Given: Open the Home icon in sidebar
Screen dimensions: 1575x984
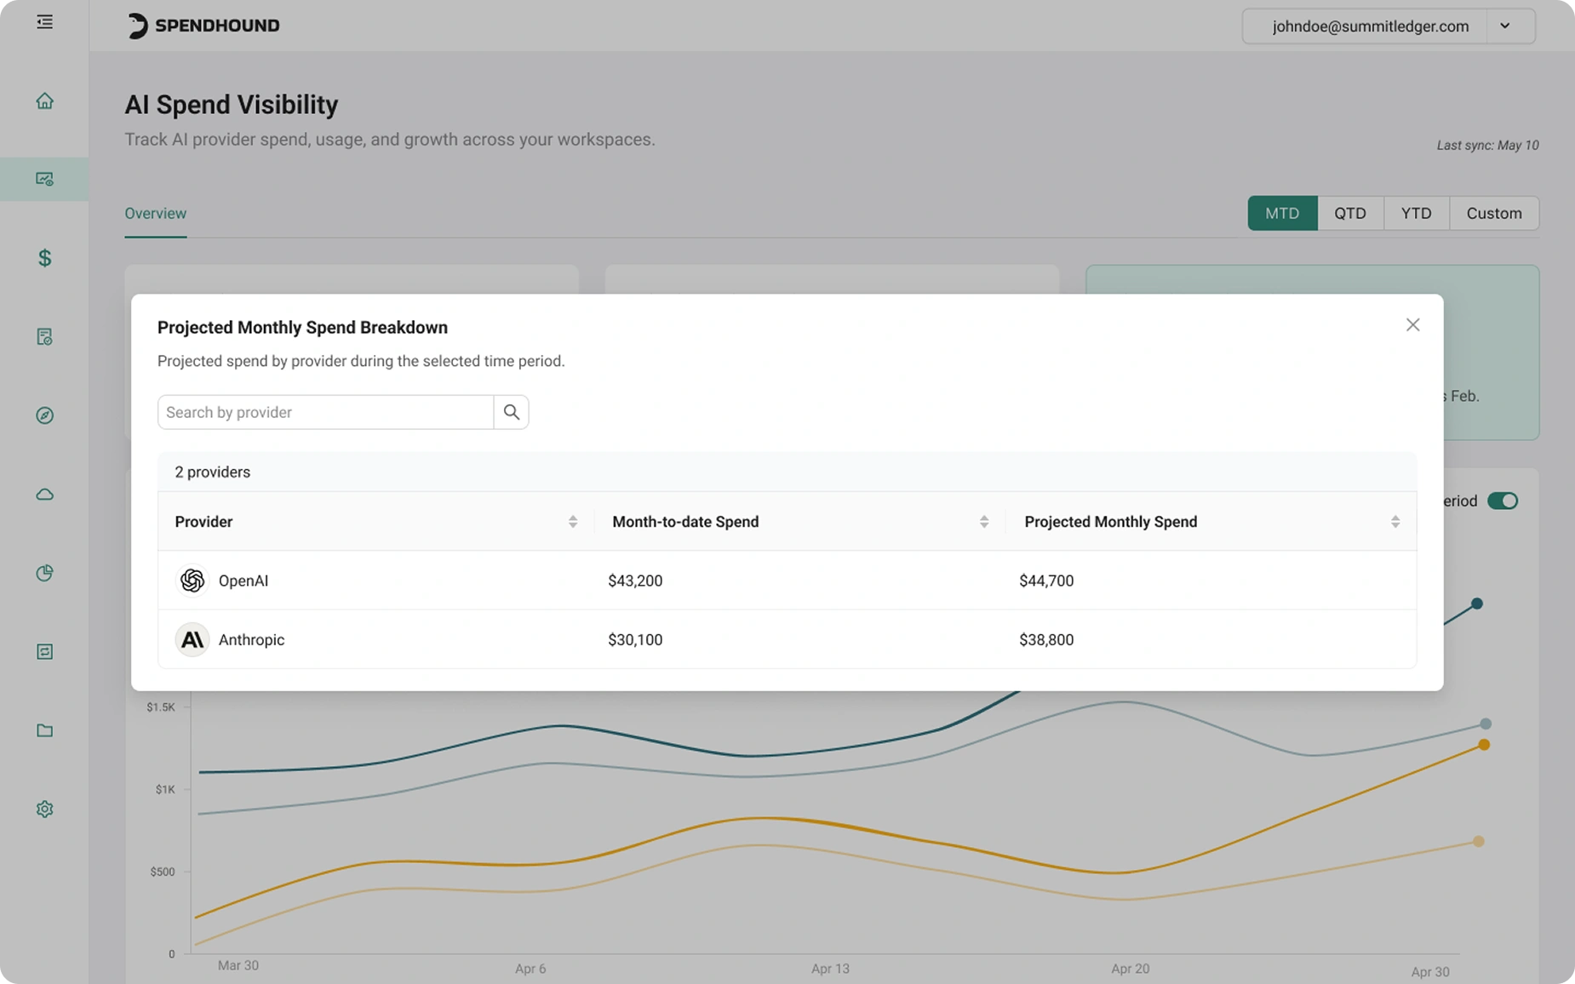Looking at the screenshot, I should 44,100.
